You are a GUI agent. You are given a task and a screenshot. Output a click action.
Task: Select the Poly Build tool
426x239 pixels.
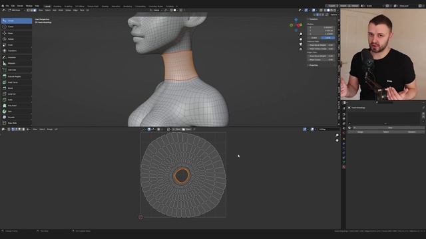pyautogui.click(x=16, y=106)
